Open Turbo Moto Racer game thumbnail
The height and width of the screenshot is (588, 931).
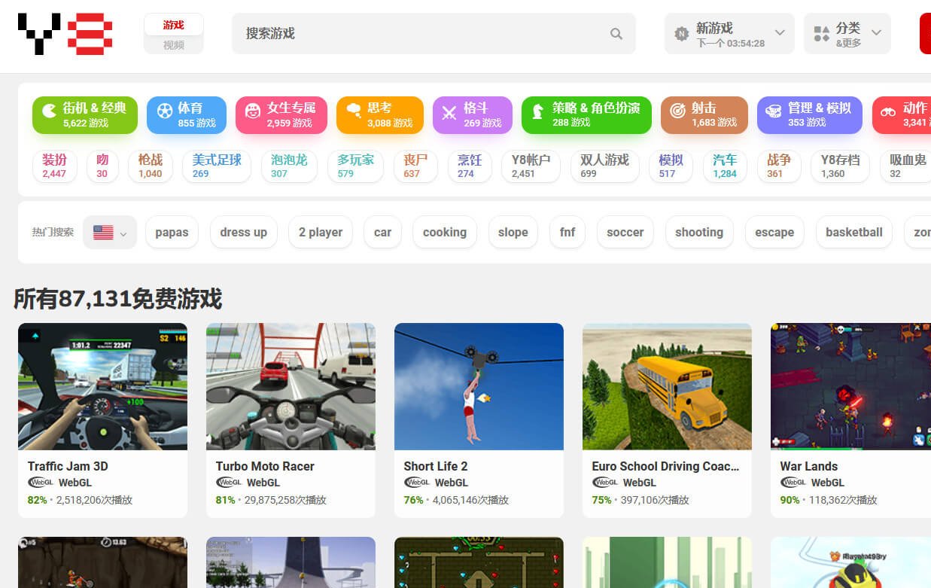pos(291,387)
